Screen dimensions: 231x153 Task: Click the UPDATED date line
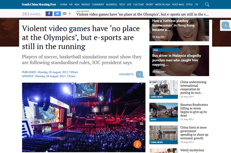click(x=49, y=76)
